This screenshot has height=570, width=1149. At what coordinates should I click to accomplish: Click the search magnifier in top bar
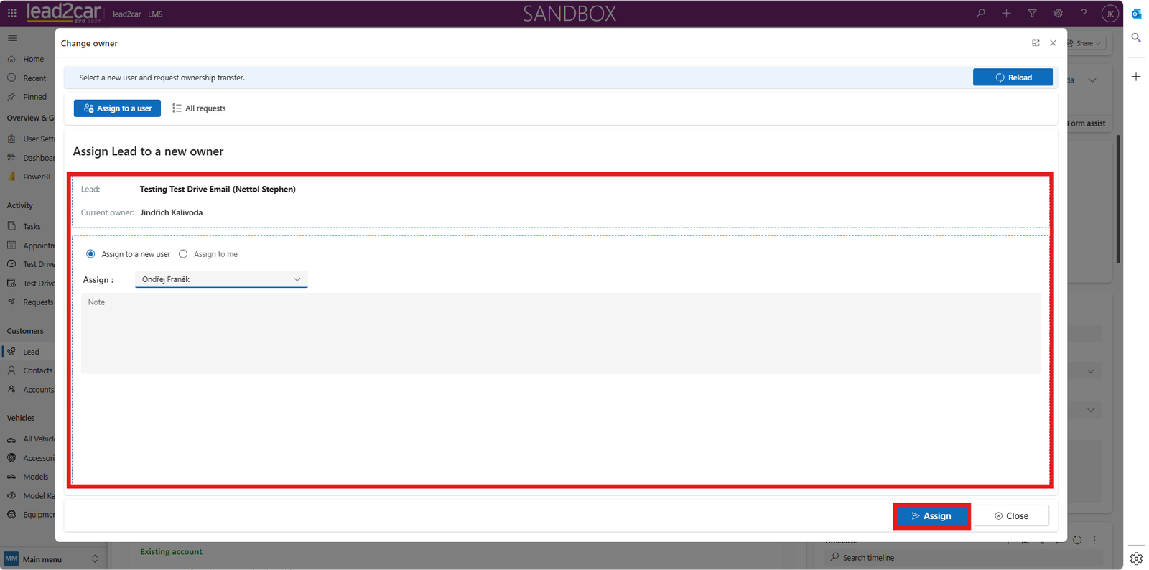click(x=980, y=13)
